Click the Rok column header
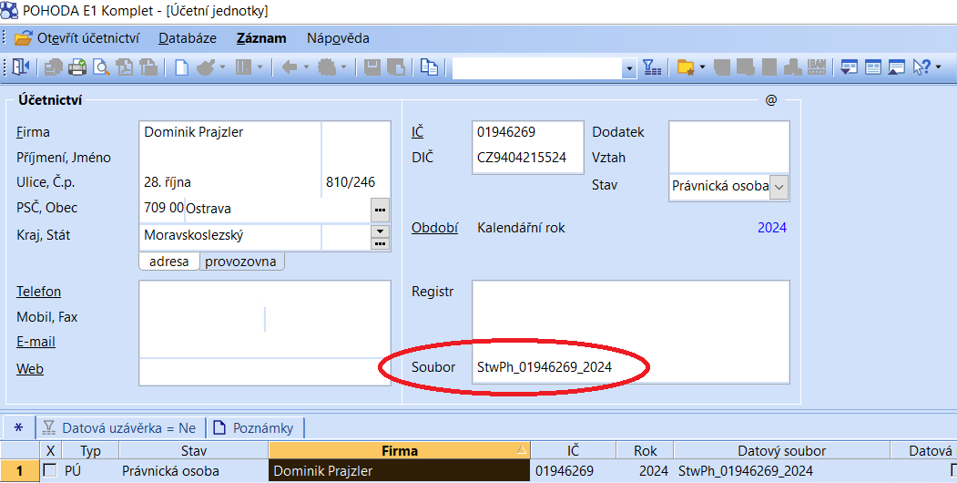This screenshot has height=483, width=957. pos(645,450)
